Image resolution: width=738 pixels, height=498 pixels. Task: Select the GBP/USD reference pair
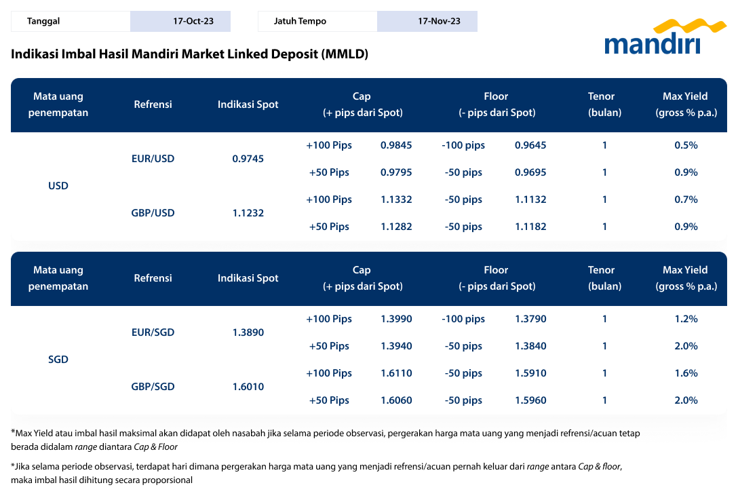coord(153,213)
